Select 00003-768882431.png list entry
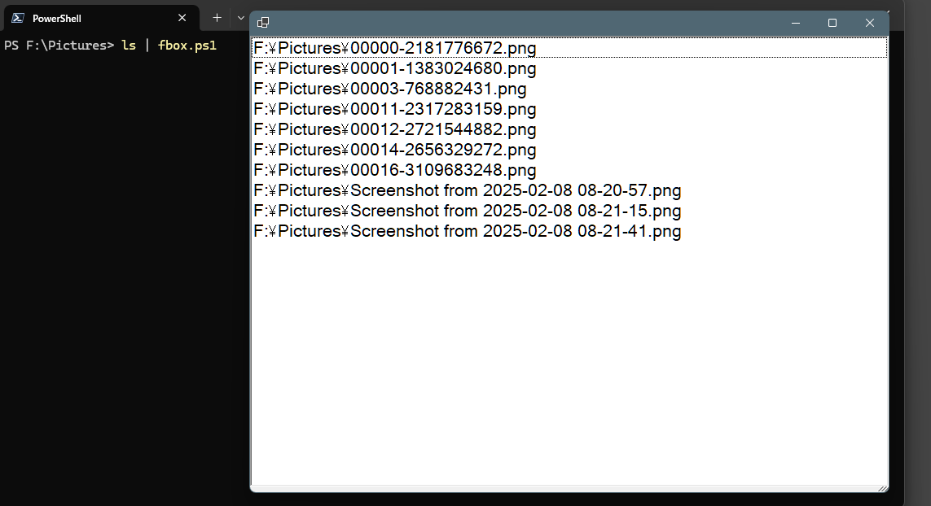 (569, 89)
